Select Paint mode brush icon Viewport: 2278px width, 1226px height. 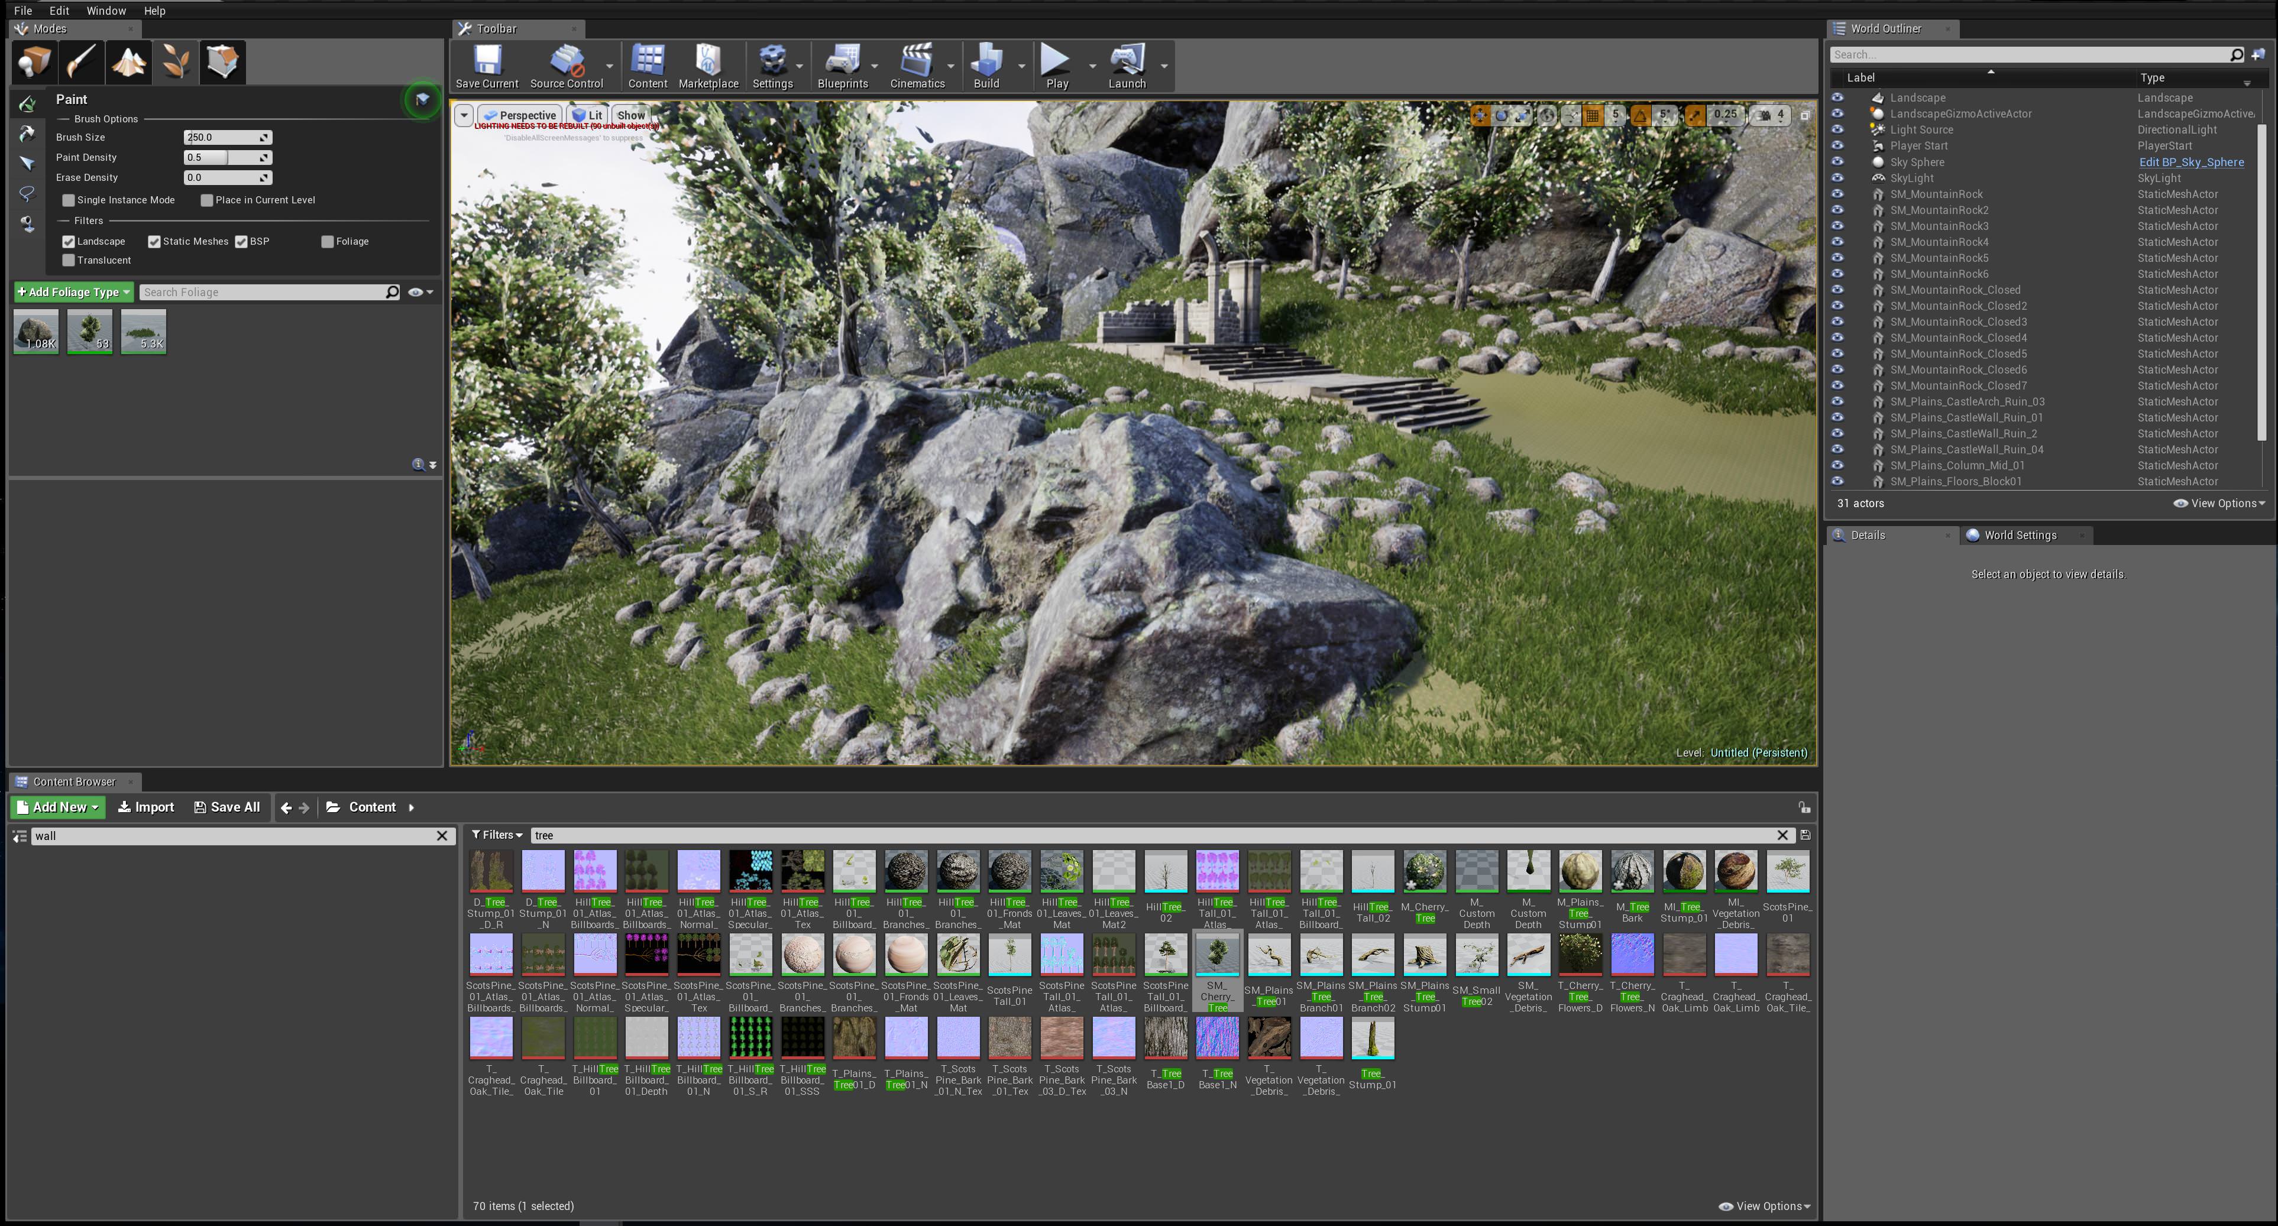[82, 62]
